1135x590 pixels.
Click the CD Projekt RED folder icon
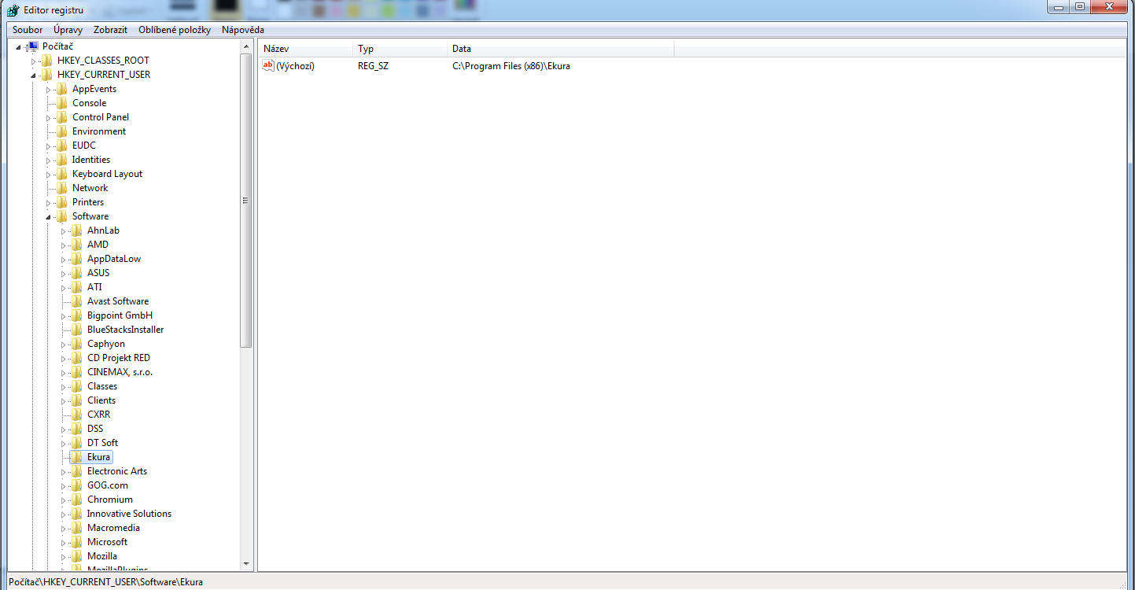tap(76, 358)
